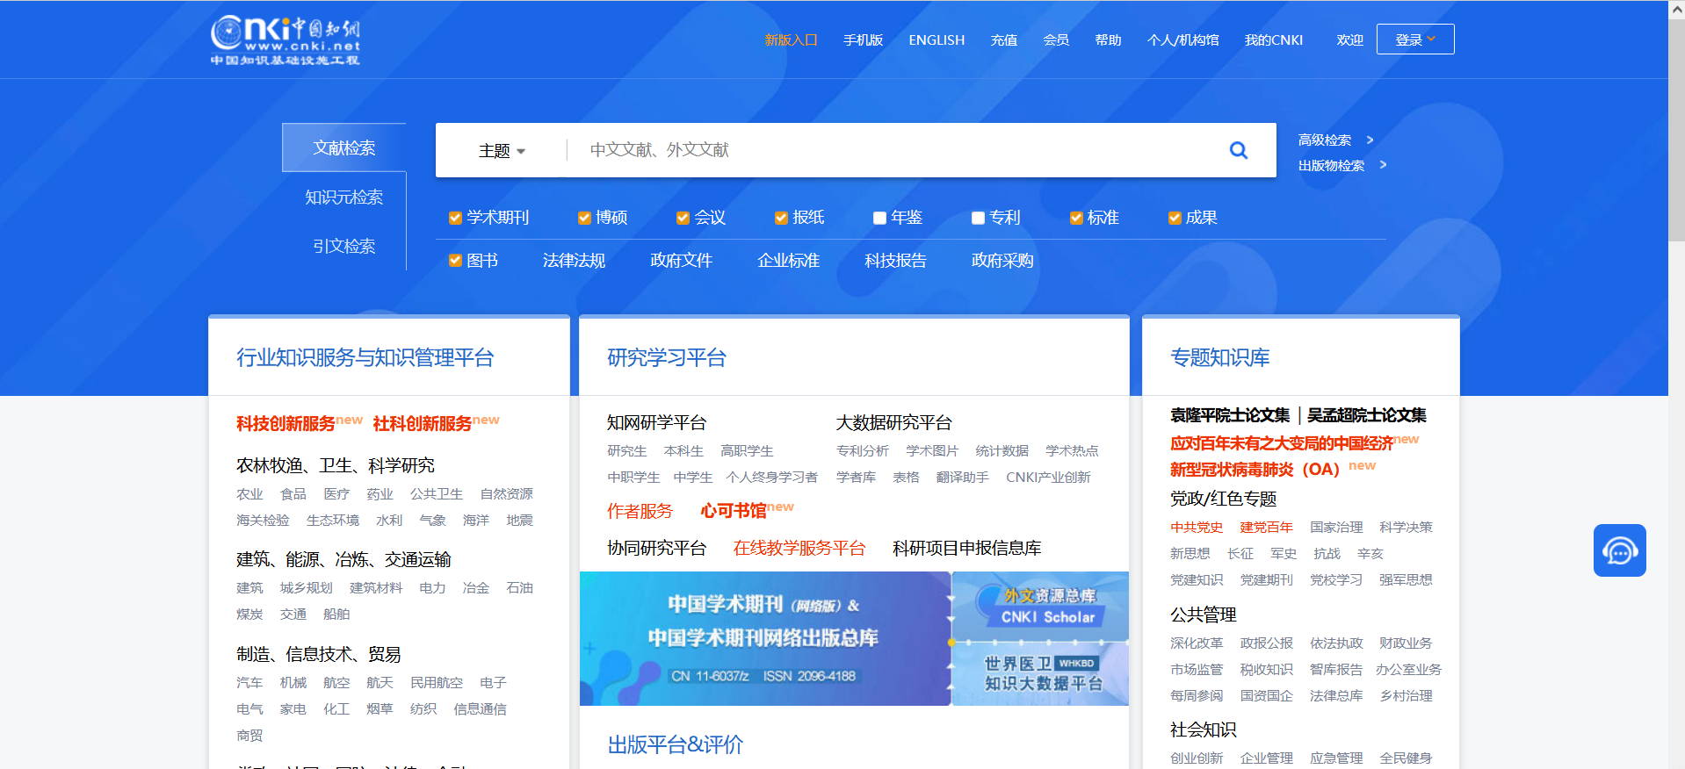The width and height of the screenshot is (1685, 769).
Task: Open the 世界医卫知识大数据平台 banner
Action: coord(1041,674)
